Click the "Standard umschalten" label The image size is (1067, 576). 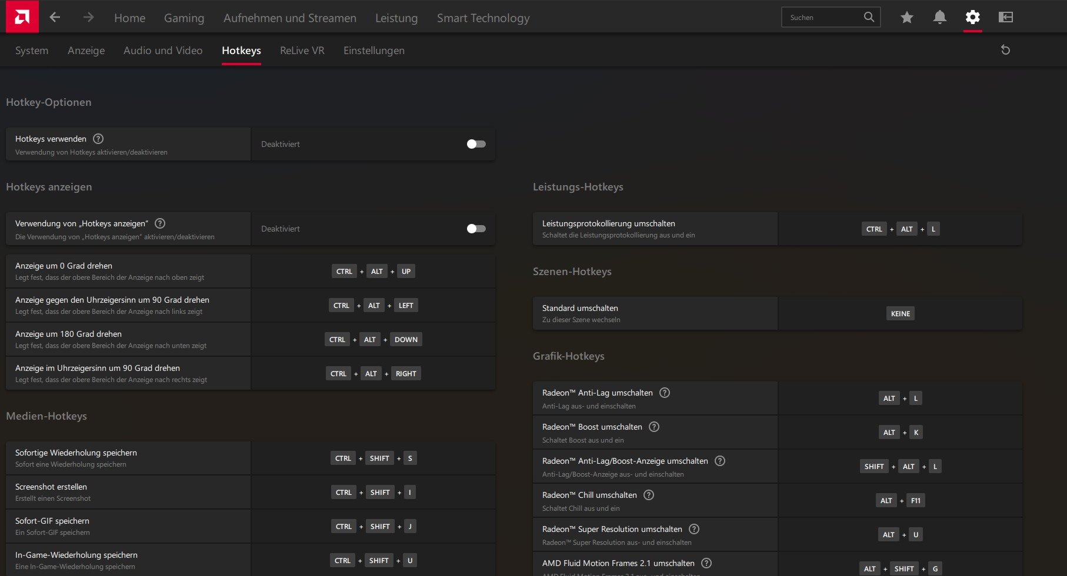[x=580, y=308]
